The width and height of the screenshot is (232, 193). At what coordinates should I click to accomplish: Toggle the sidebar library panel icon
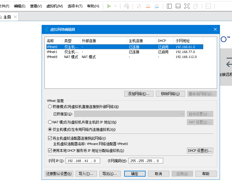(169, 6)
